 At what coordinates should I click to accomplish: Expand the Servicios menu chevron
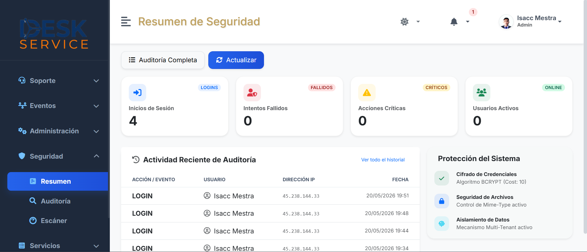96,246
